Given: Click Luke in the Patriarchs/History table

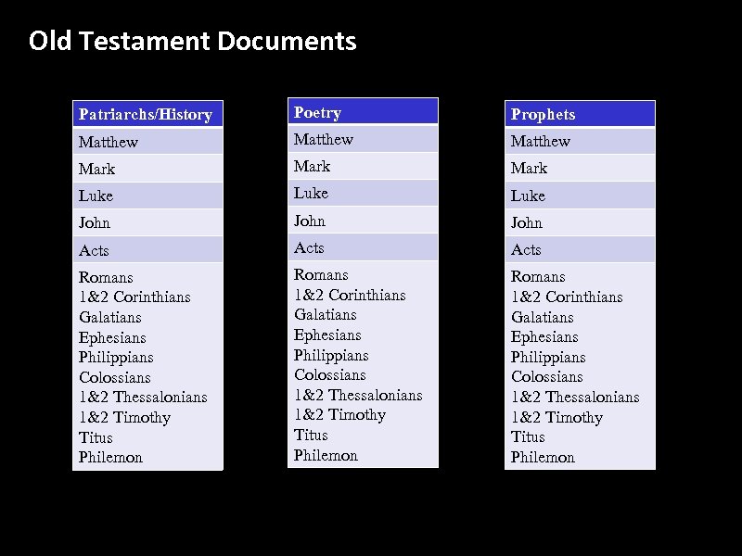Looking at the screenshot, I should point(95,196).
